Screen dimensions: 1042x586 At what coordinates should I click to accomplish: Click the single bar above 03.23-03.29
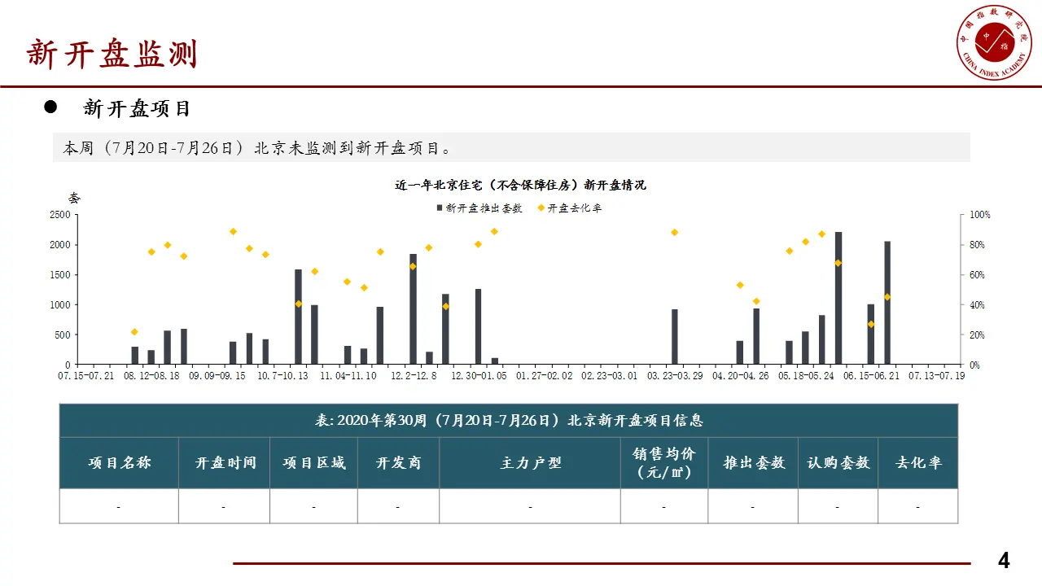(x=675, y=337)
